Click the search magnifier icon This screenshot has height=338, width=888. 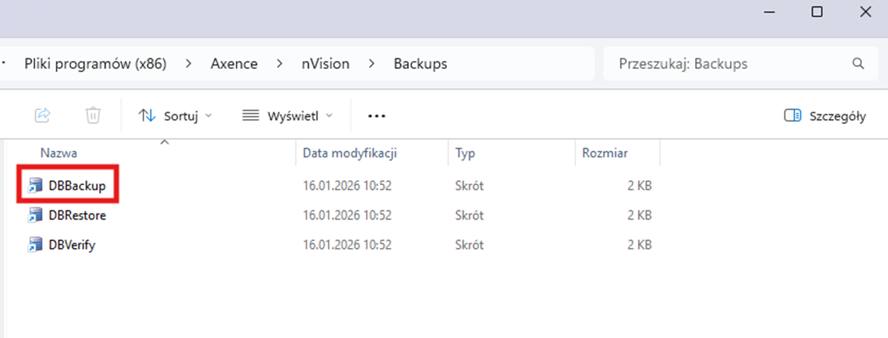tap(858, 64)
